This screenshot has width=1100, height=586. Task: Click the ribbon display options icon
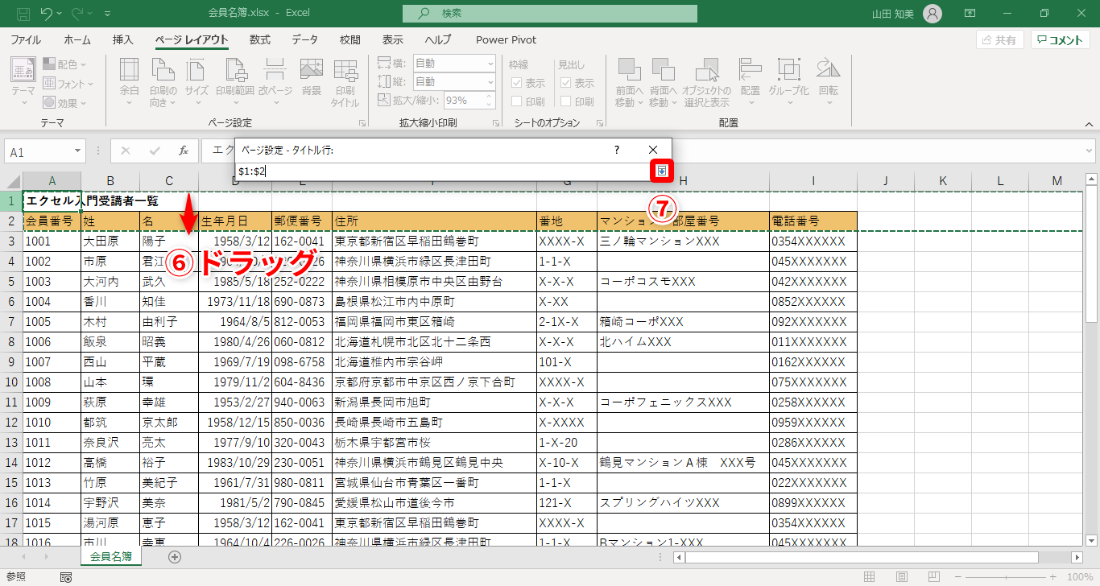pyautogui.click(x=970, y=14)
